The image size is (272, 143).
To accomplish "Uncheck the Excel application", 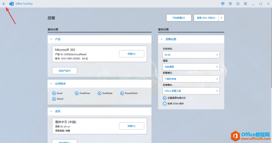I will point(54,93).
